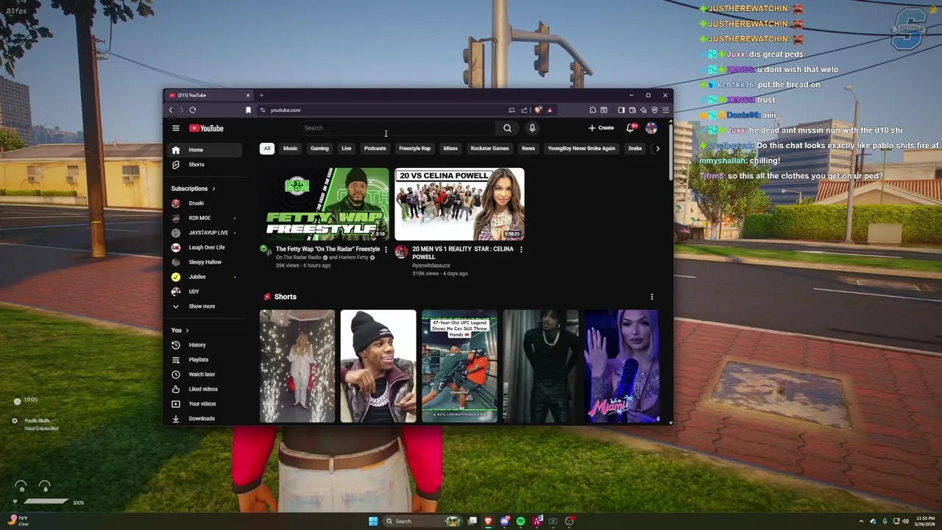Open History in sidebar
This screenshot has height=530, width=942.
click(205, 345)
